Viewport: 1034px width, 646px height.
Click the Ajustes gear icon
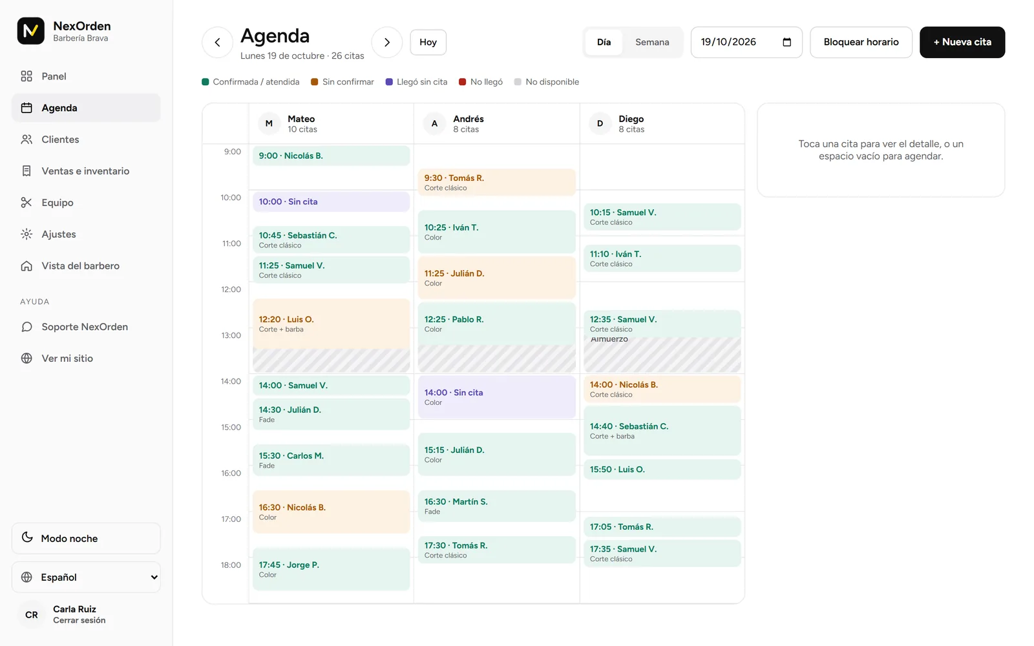click(x=26, y=234)
